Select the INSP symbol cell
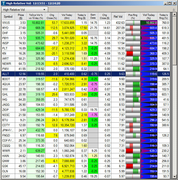The height and width of the screenshot is (180, 178). coord(8,43)
